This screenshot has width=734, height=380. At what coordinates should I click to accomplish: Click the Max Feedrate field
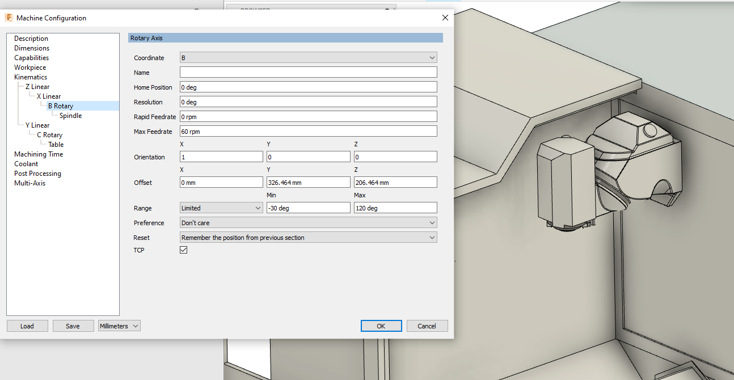tap(309, 132)
